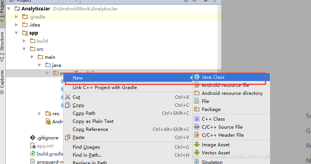The width and height of the screenshot is (311, 164).
Task: Pick the File entry in the submenu
Action: pos(231,101)
